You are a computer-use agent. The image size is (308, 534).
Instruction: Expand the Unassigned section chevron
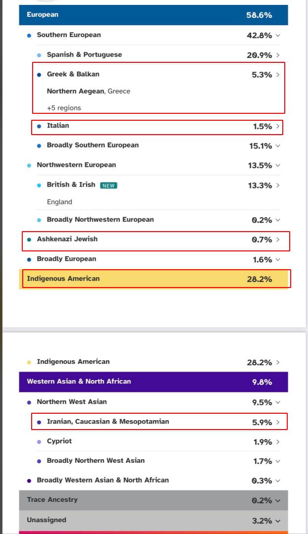pyautogui.click(x=278, y=521)
